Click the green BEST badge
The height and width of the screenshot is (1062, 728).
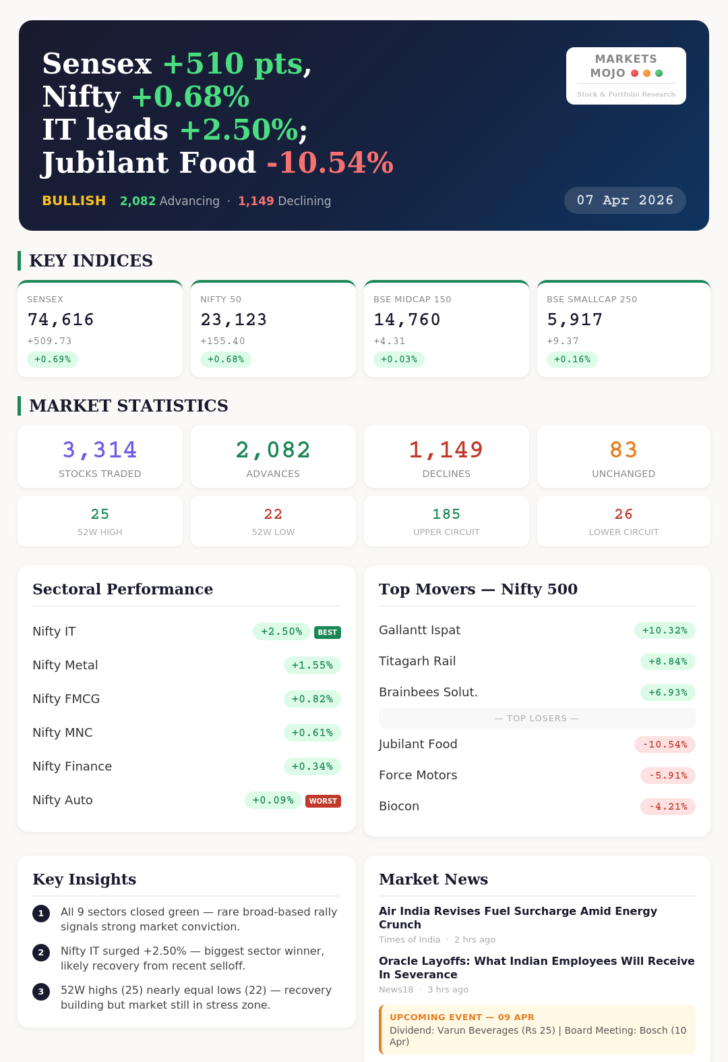[x=328, y=632]
